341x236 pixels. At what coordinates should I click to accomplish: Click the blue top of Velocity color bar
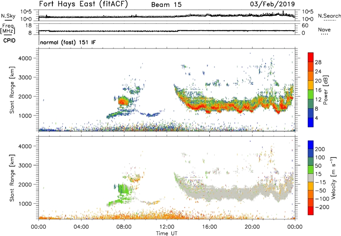(311, 145)
